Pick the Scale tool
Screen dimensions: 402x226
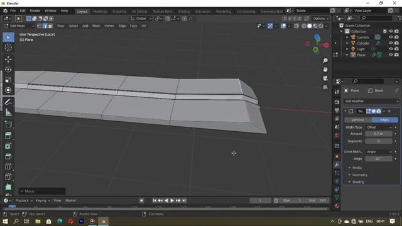[x=8, y=80]
